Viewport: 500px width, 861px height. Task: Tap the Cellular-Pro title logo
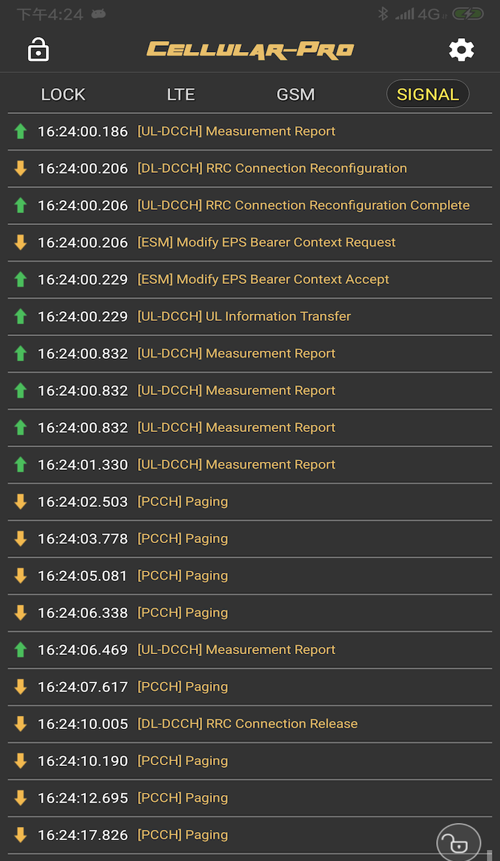pyautogui.click(x=250, y=50)
